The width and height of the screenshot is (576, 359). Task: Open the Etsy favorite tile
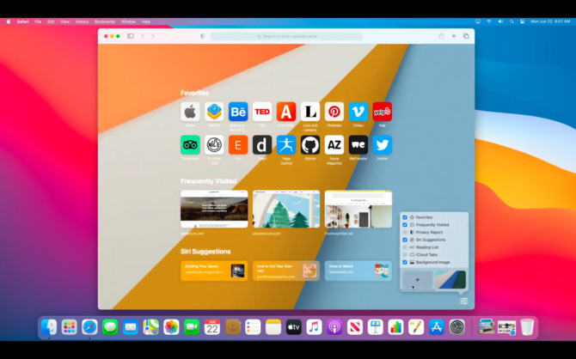pyautogui.click(x=238, y=144)
